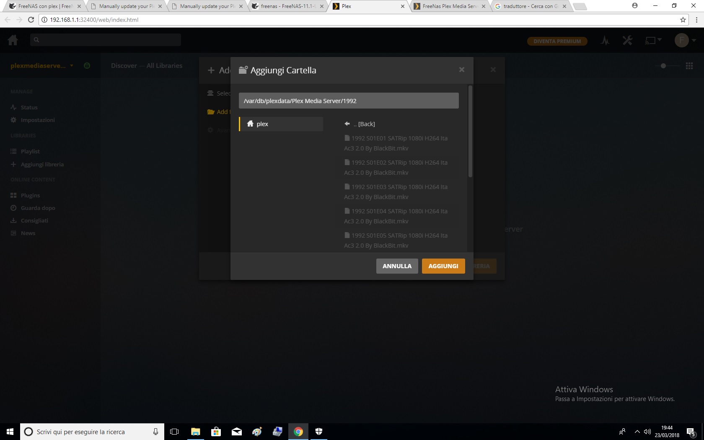The image size is (704, 440).
Task: Switch to traduttore Google tab
Action: (531, 6)
